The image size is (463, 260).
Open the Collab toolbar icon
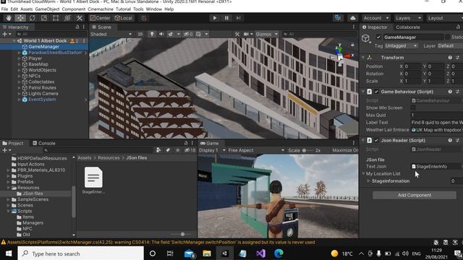(x=338, y=18)
